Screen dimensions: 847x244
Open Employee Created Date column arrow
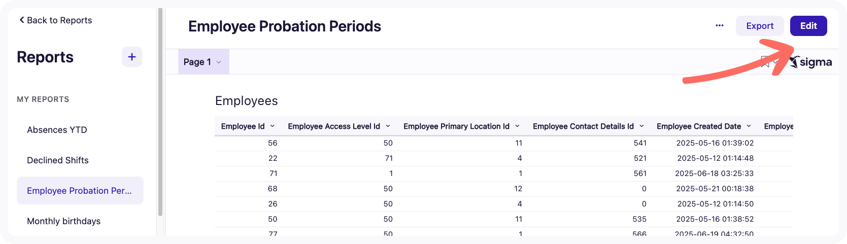tap(749, 126)
